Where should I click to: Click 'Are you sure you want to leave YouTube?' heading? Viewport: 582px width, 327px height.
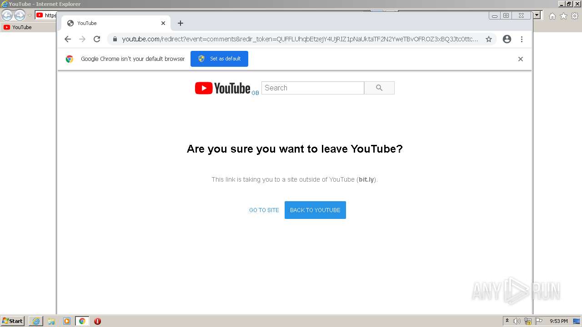coord(295,149)
